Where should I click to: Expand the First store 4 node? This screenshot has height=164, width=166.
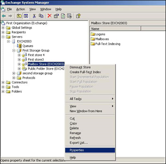coord(19,55)
